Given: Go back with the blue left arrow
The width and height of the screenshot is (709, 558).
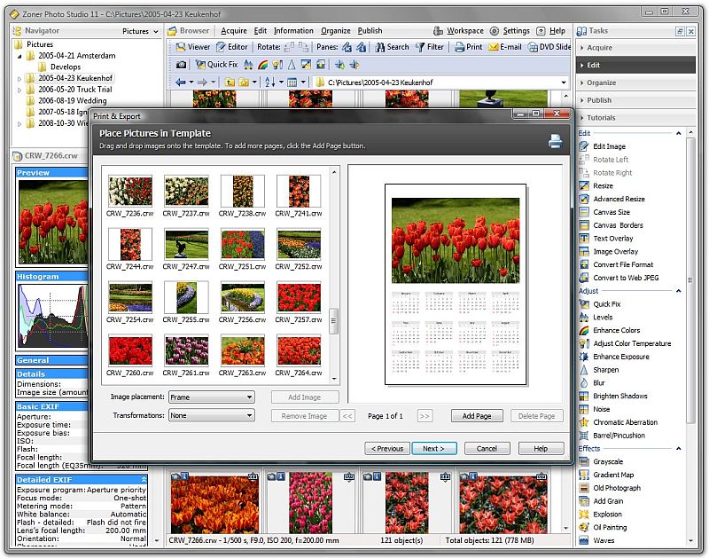Looking at the screenshot, I should click(x=181, y=83).
